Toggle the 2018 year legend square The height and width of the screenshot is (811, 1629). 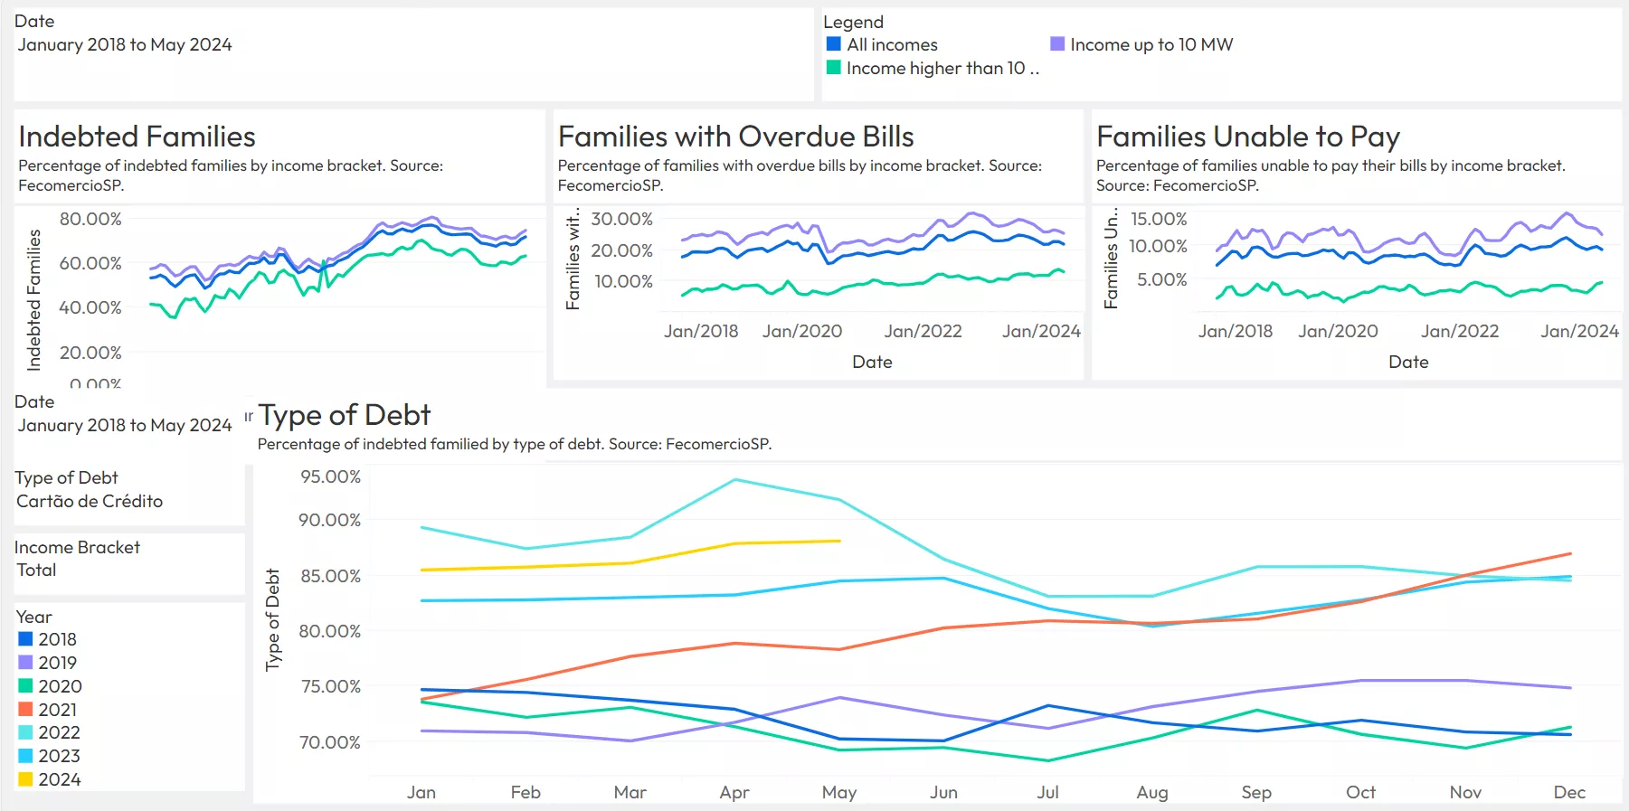(x=25, y=639)
